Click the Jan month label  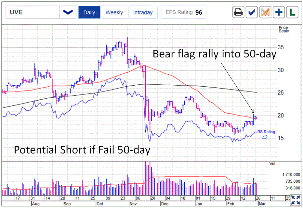tap(199, 204)
